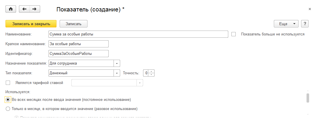Image resolution: width=316 pixels, height=120 pixels.
Task: Check 'Показатель больше не используется' checkbox
Action: click(x=234, y=34)
